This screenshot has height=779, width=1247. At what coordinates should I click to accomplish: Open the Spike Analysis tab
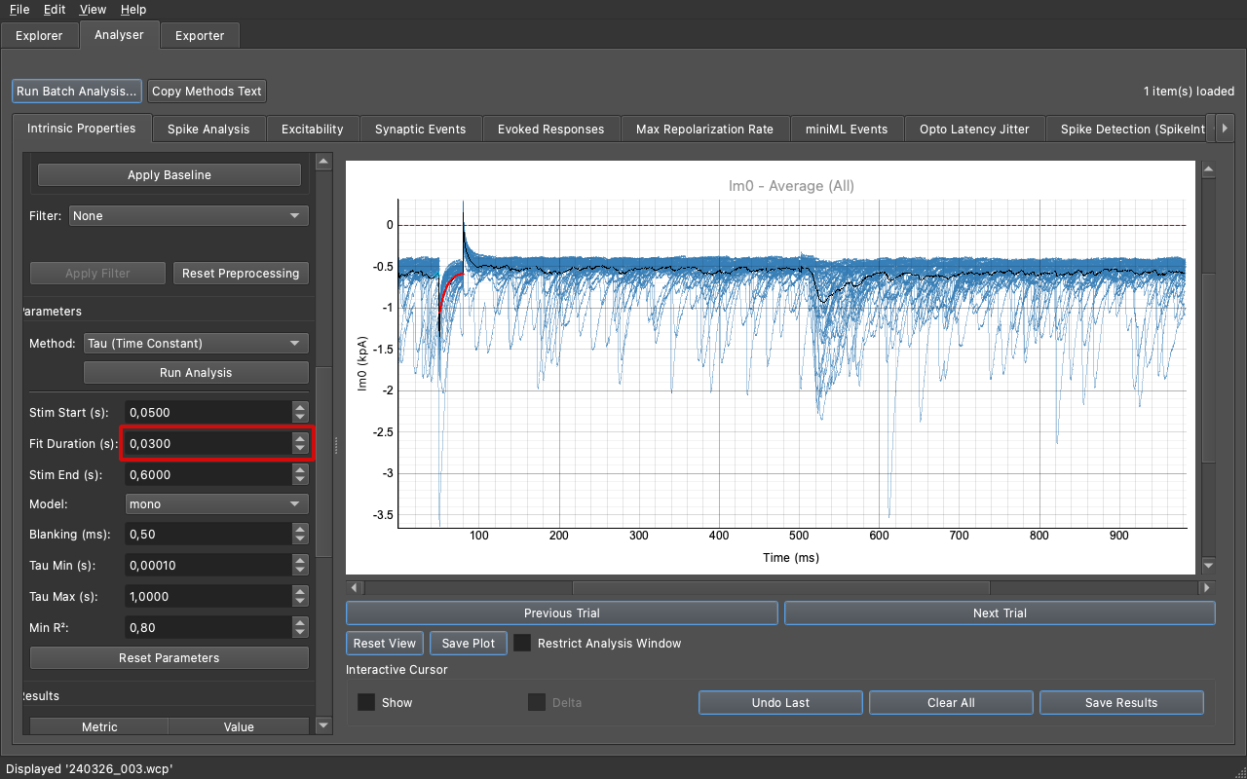[x=208, y=129]
